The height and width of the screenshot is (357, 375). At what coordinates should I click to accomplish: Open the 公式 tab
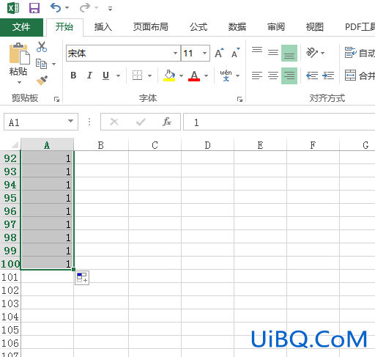pos(198,27)
